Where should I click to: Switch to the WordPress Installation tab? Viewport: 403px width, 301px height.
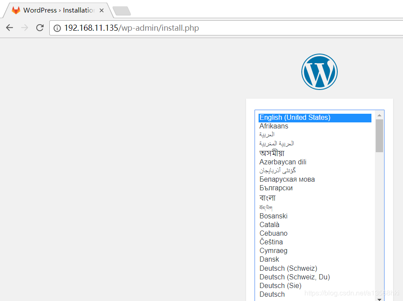(58, 10)
